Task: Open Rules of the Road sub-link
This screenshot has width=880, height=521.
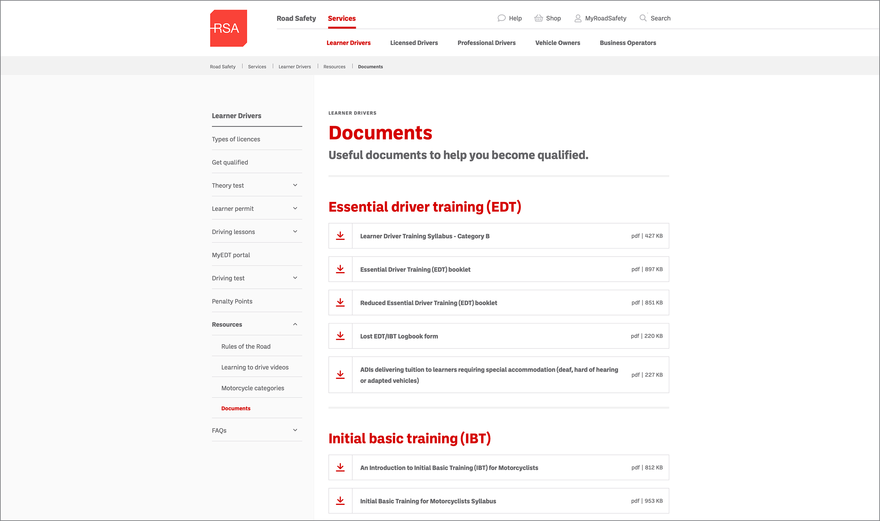Action: (x=246, y=346)
